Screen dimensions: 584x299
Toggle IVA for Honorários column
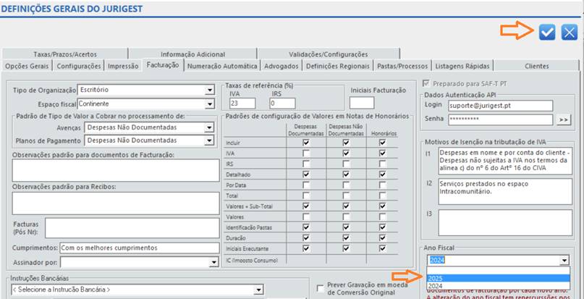point(383,153)
